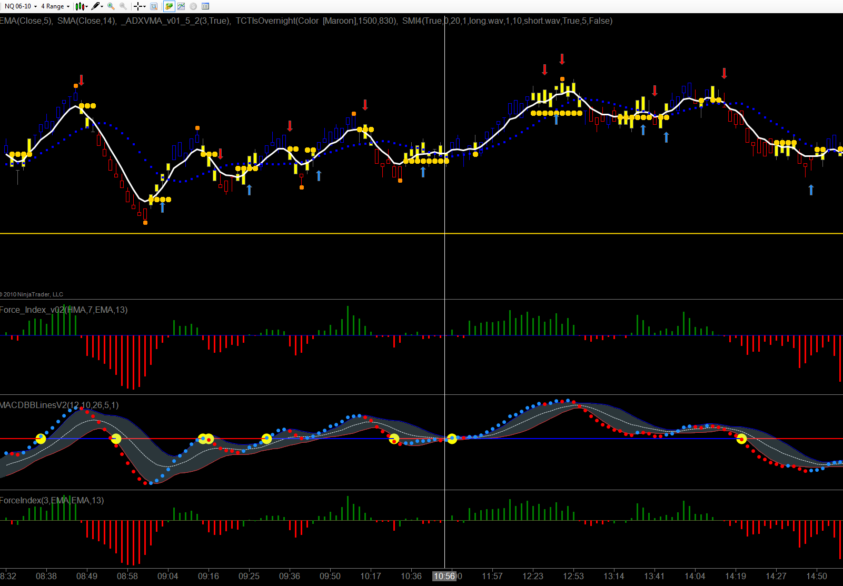The height and width of the screenshot is (586, 843).
Task: Select the crosshair cursor tool
Action: (x=138, y=6)
